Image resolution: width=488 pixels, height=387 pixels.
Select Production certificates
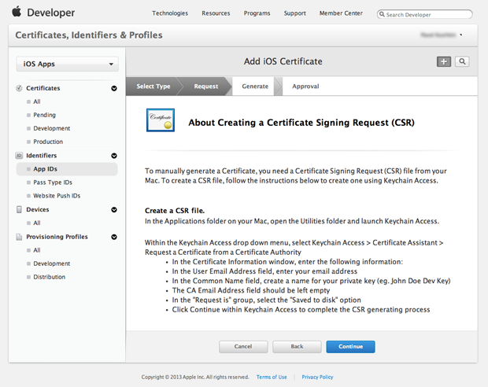(48, 142)
